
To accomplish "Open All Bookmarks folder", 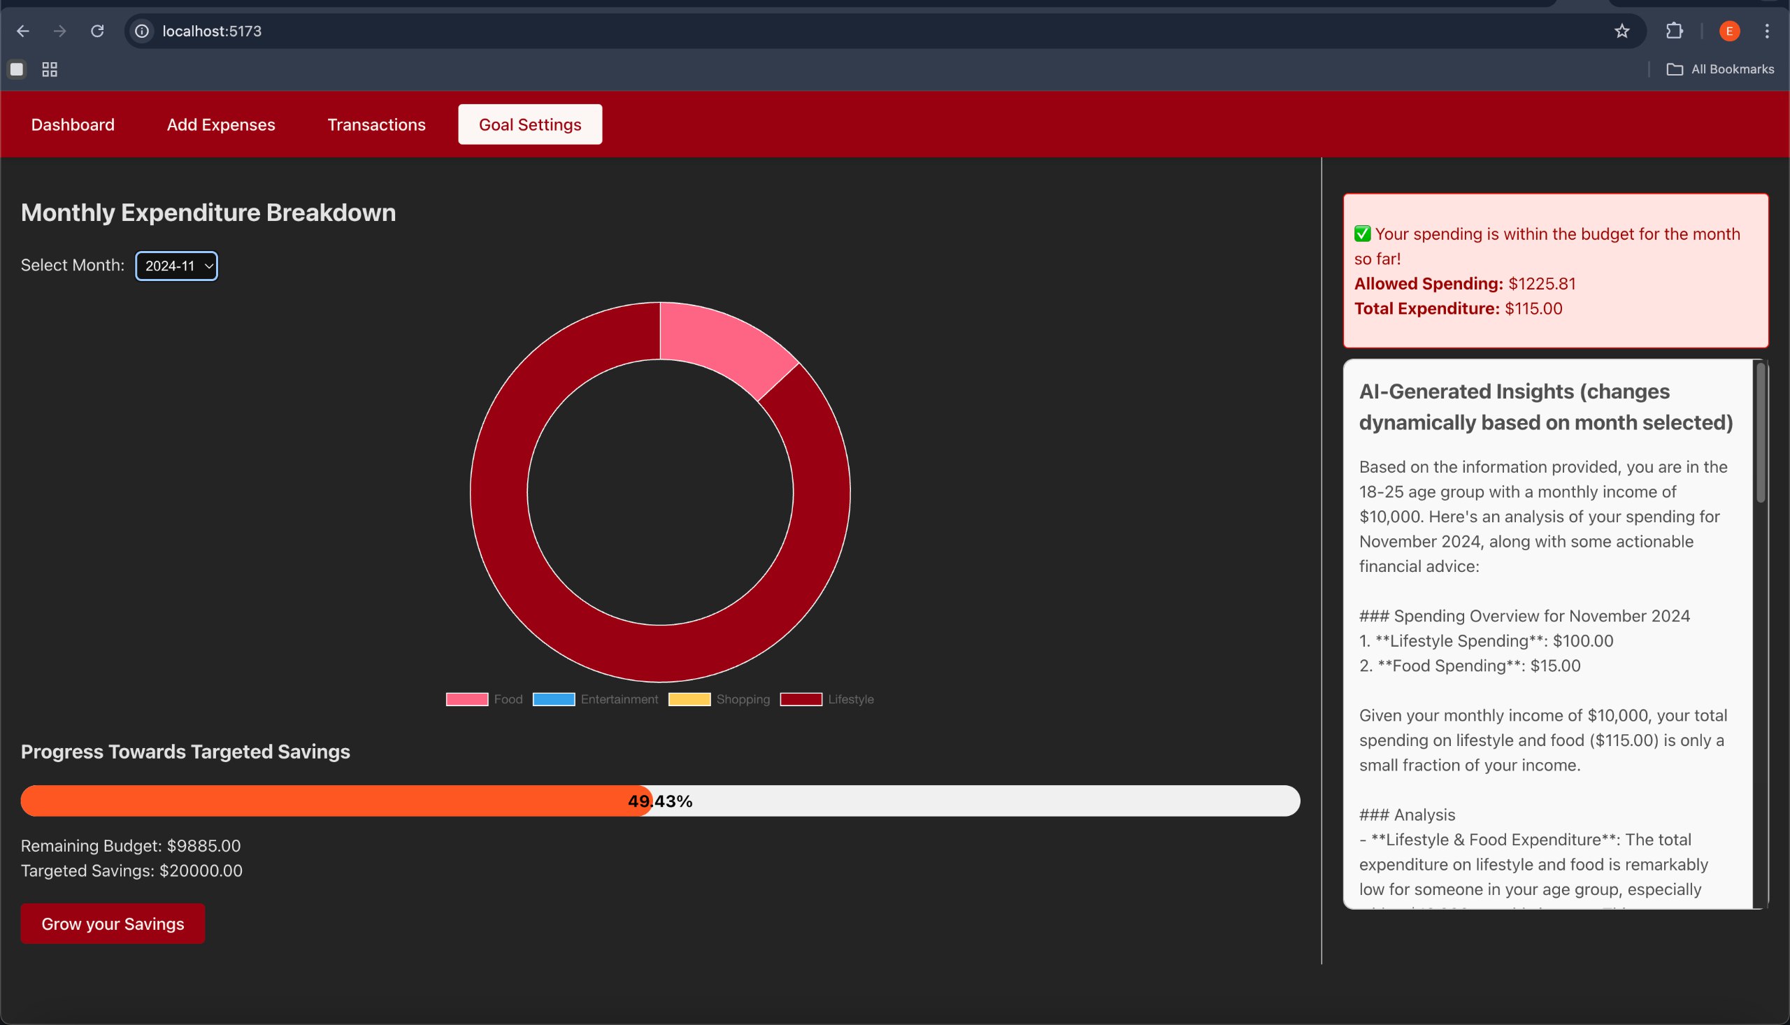I will coord(1719,69).
